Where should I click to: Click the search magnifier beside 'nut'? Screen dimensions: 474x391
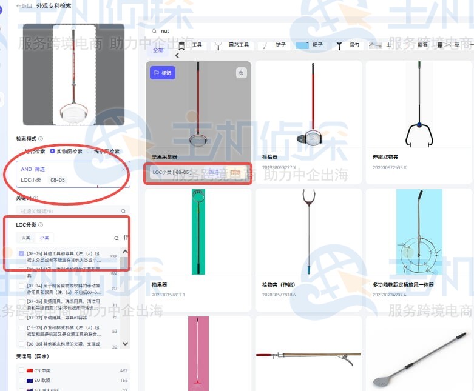click(x=154, y=31)
